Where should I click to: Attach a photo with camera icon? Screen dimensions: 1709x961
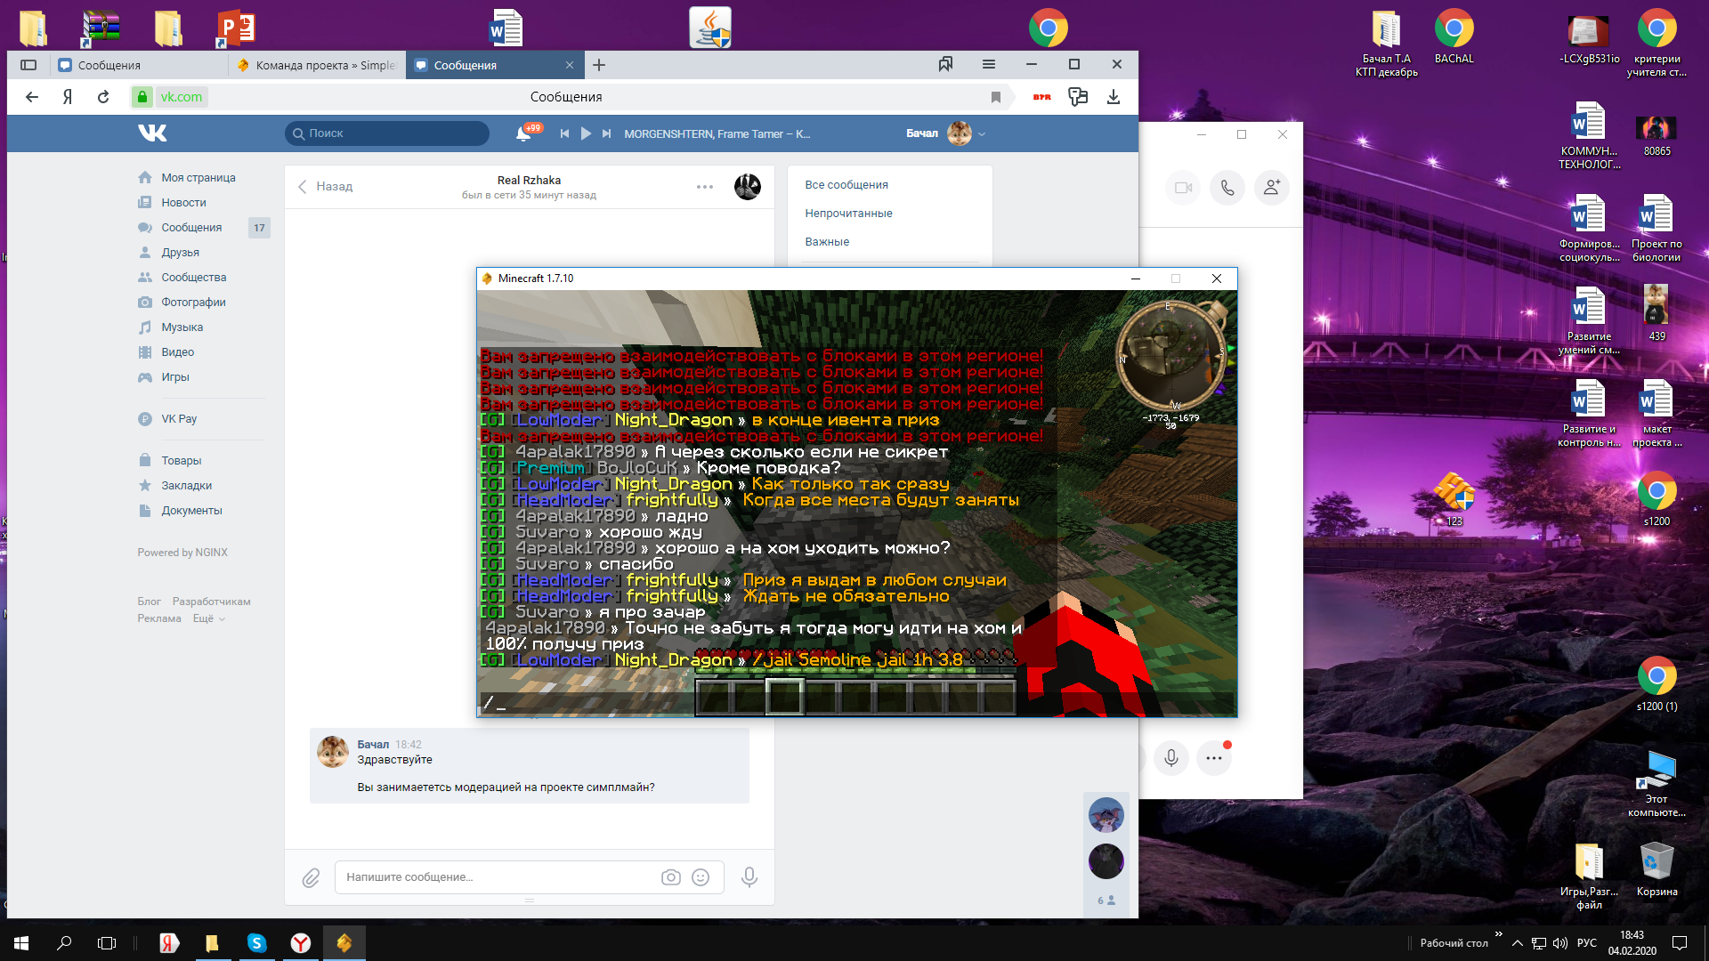point(671,877)
